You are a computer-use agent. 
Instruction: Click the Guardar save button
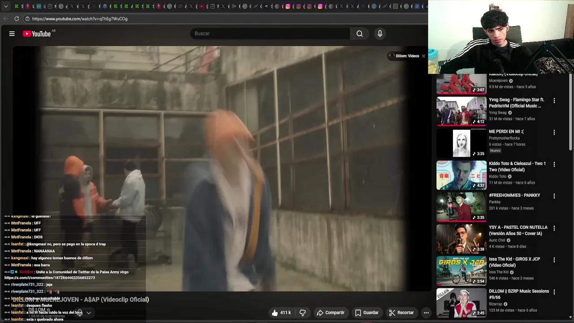tap(366, 313)
